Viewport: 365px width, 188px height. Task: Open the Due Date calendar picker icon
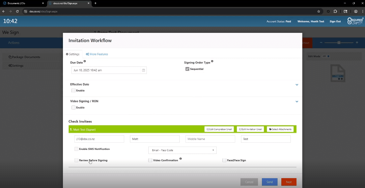[x=143, y=70]
